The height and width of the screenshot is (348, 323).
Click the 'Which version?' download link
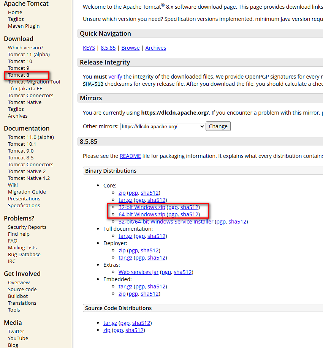click(x=25, y=47)
